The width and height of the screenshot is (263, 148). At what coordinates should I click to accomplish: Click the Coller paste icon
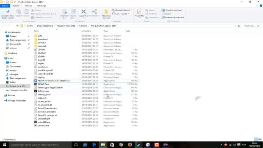(x=26, y=12)
